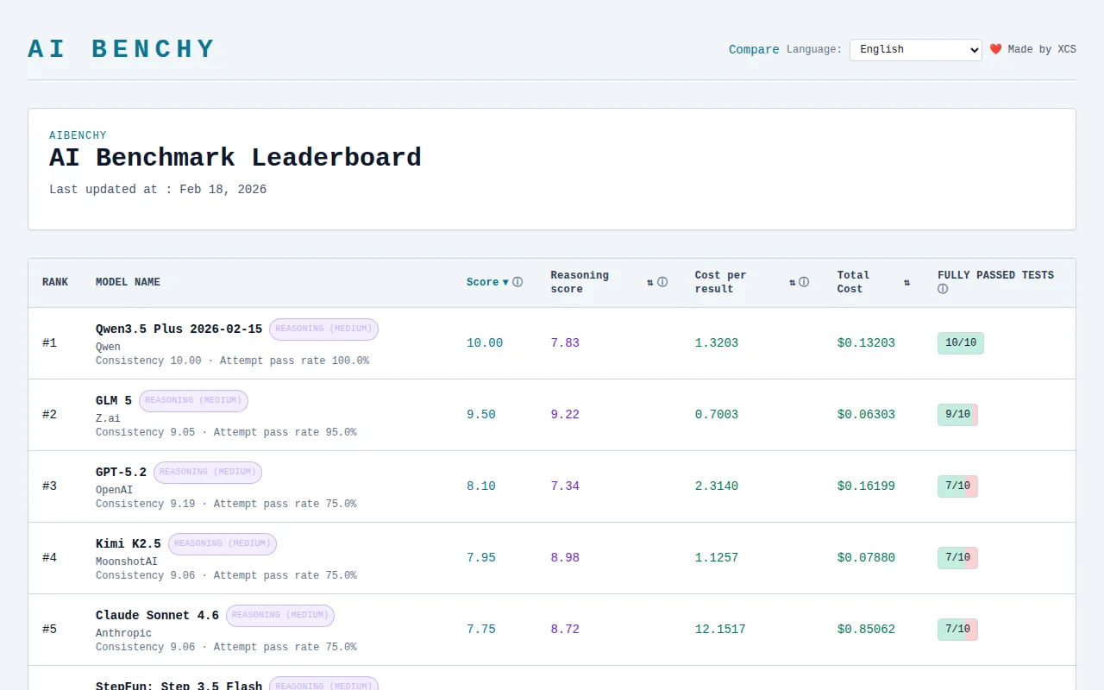Click the cost per result 2.3140
1104x690 pixels.
tap(717, 486)
